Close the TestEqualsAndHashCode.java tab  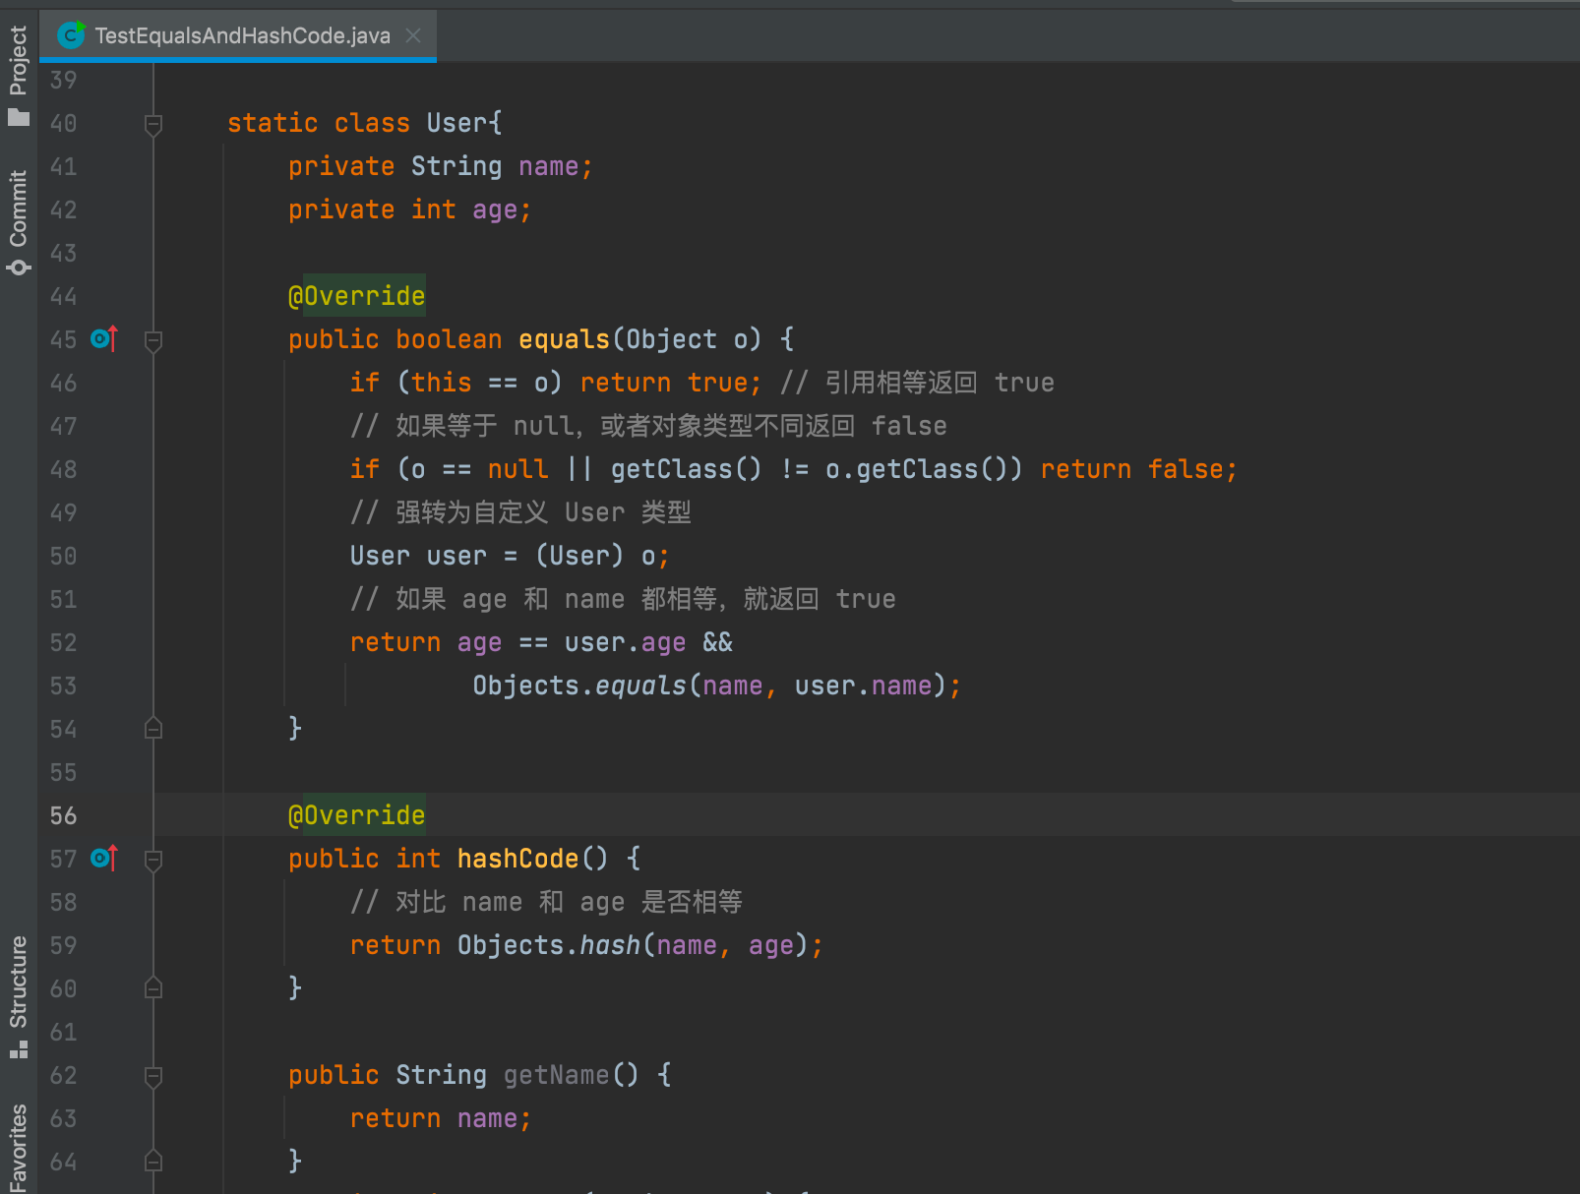(413, 35)
